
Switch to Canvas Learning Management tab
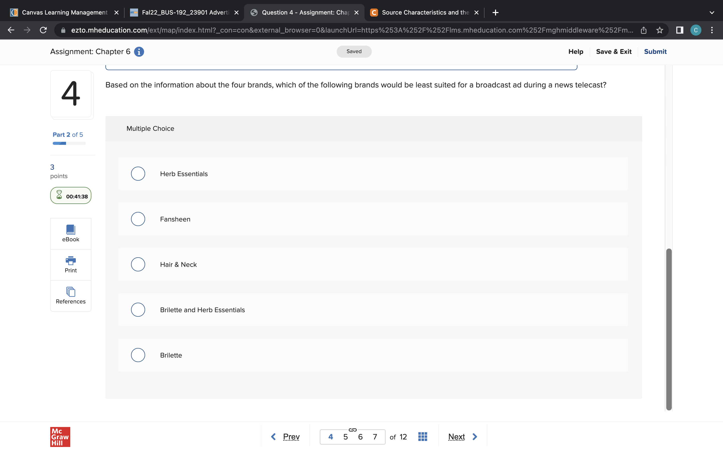point(64,13)
